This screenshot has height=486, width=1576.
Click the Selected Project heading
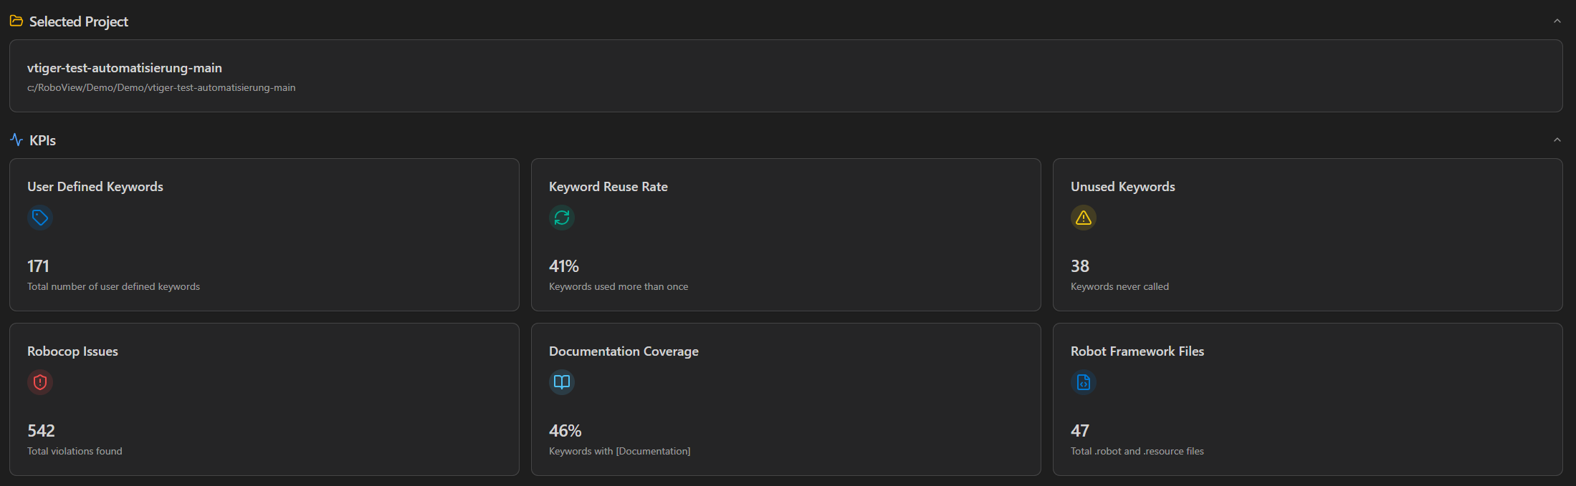coord(79,21)
